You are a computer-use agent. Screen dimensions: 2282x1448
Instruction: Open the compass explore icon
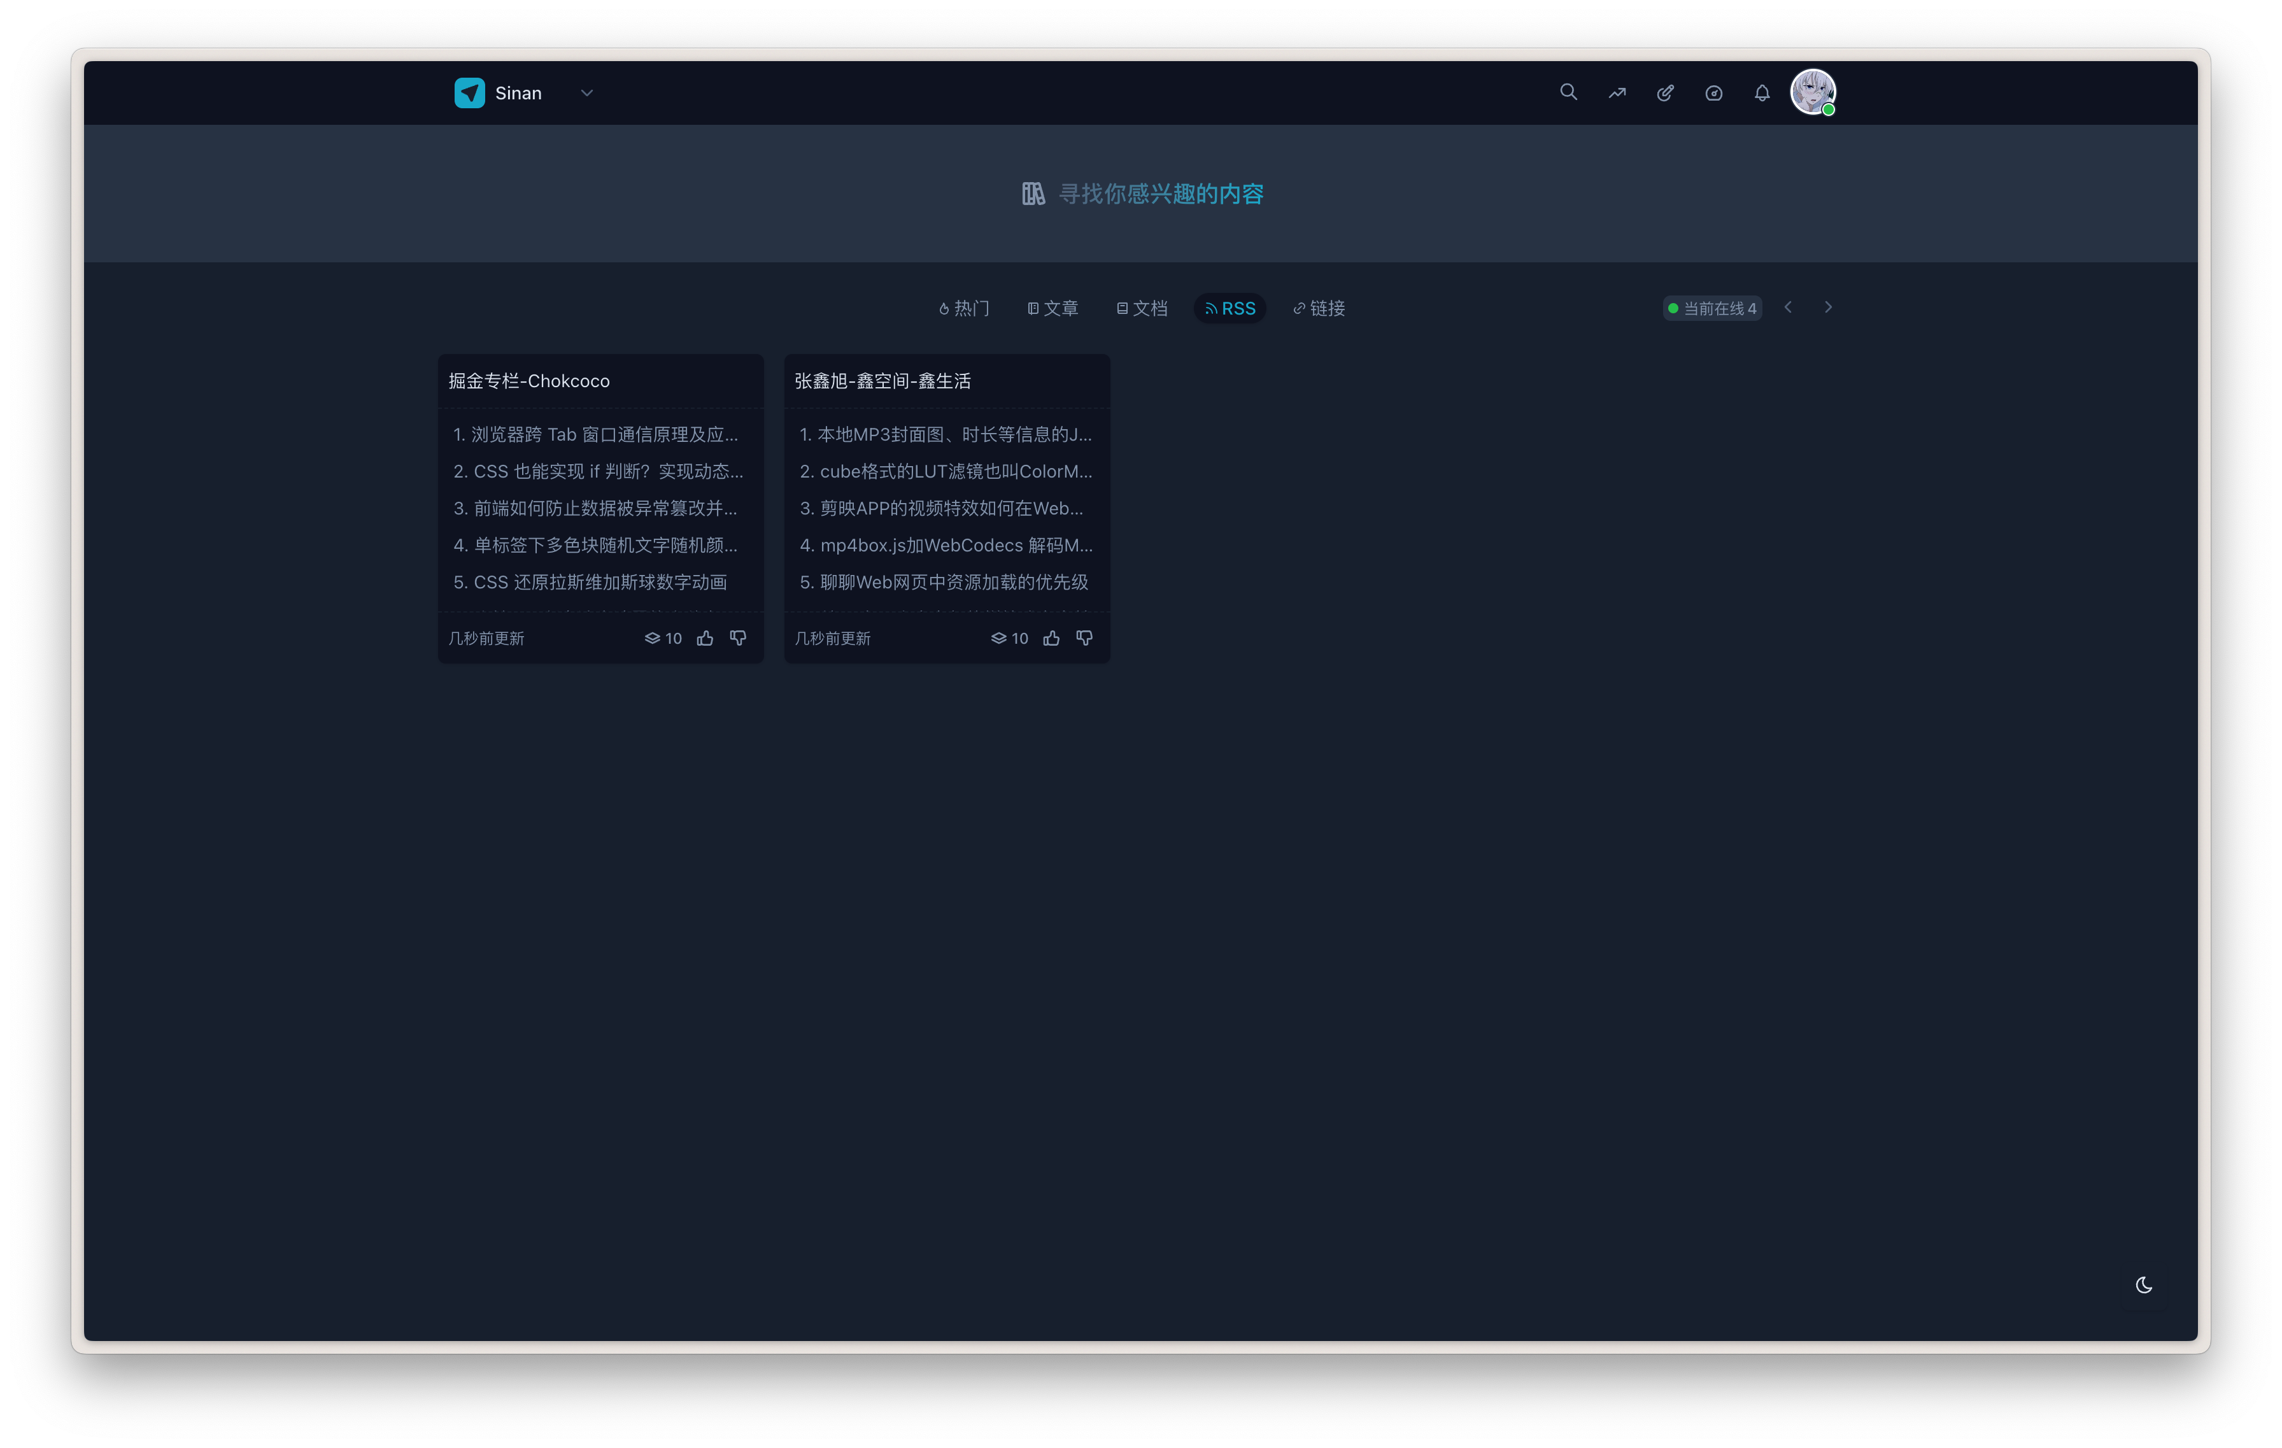(x=1713, y=93)
